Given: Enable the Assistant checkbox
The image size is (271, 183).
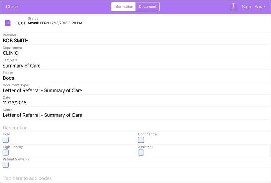Looking at the screenshot, I should pos(141,153).
